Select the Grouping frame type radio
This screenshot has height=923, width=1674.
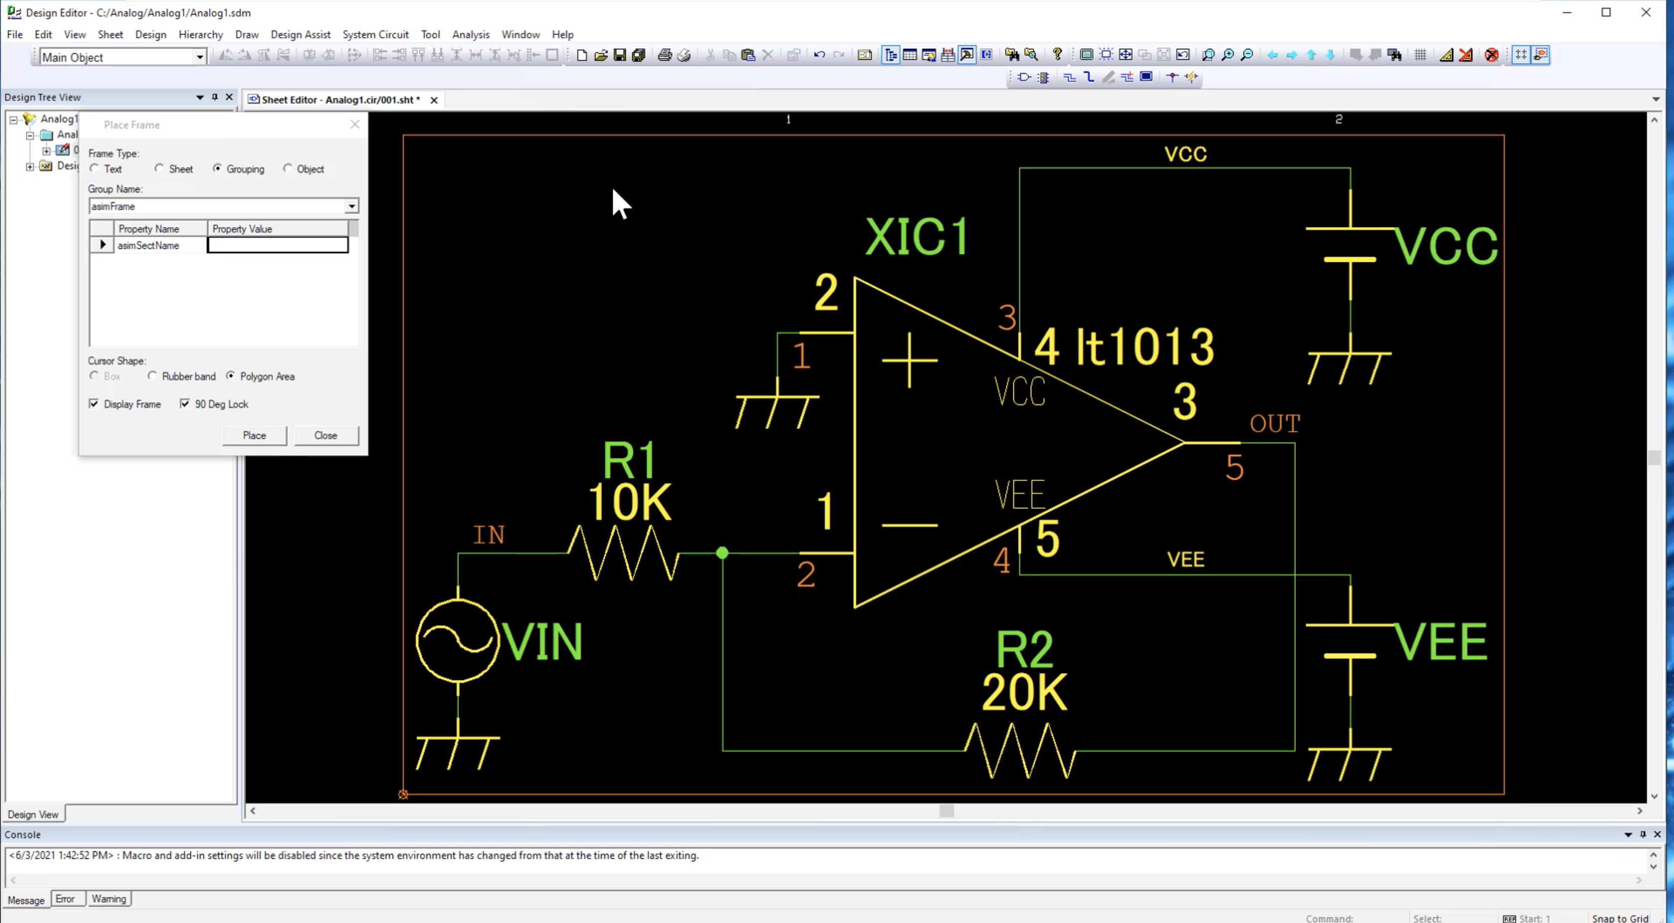(218, 168)
